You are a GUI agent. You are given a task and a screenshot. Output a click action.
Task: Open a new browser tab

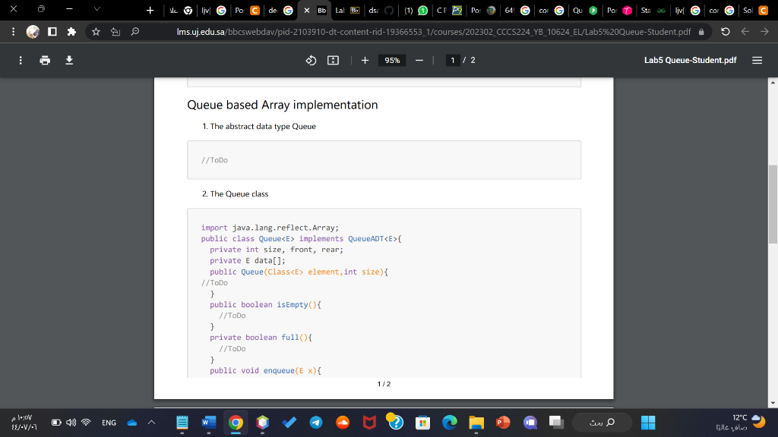[150, 10]
